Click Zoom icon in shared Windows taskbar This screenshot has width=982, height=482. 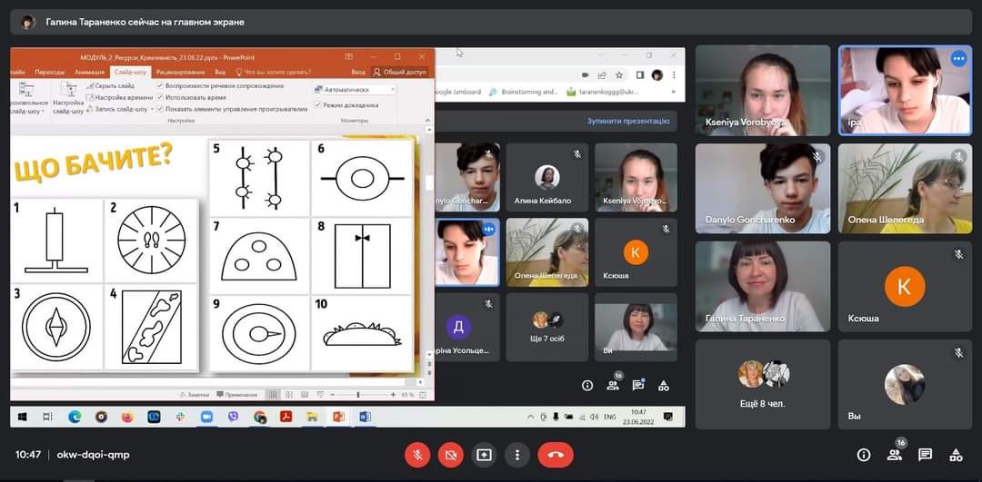pyautogui.click(x=206, y=417)
